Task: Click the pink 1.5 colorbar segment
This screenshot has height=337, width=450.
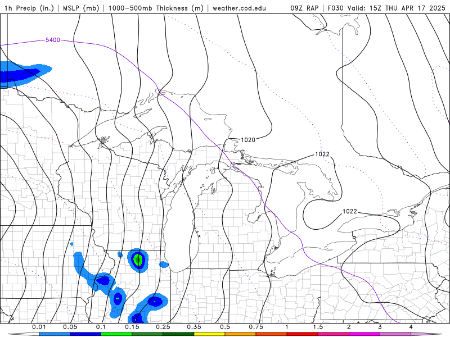Action: (x=334, y=334)
